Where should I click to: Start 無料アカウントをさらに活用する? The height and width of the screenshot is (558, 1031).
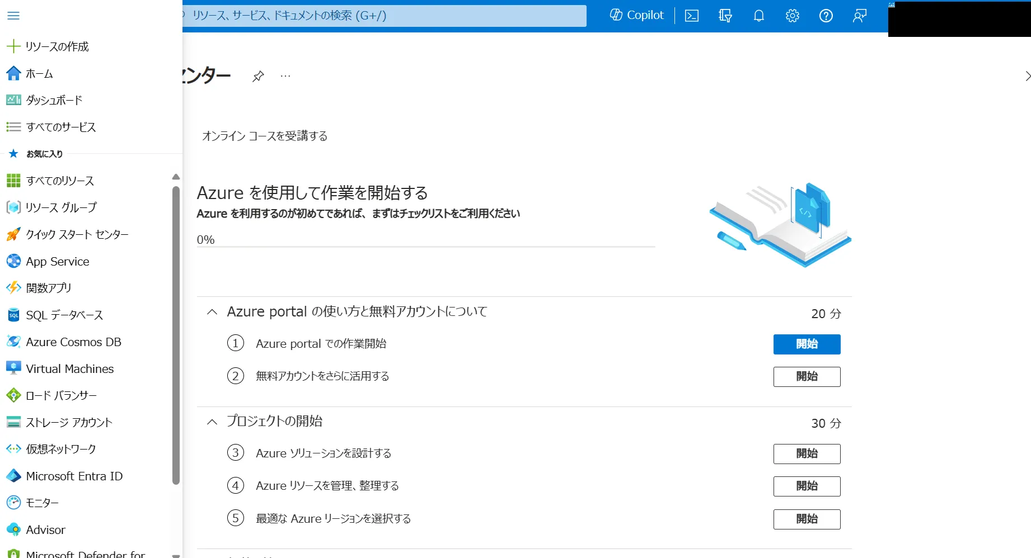(x=807, y=377)
